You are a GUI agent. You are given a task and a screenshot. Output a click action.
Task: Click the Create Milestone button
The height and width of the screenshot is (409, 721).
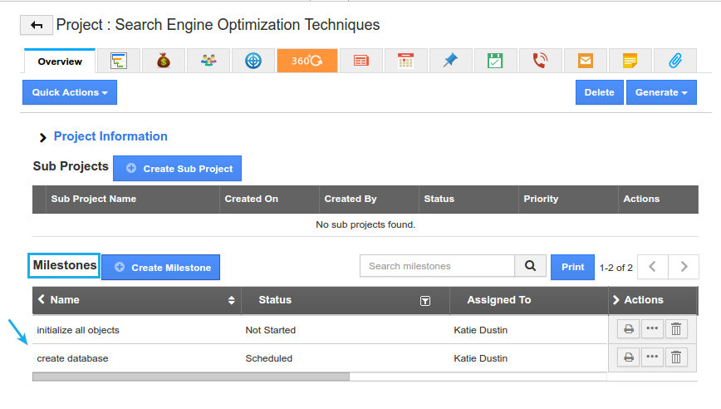(x=161, y=267)
